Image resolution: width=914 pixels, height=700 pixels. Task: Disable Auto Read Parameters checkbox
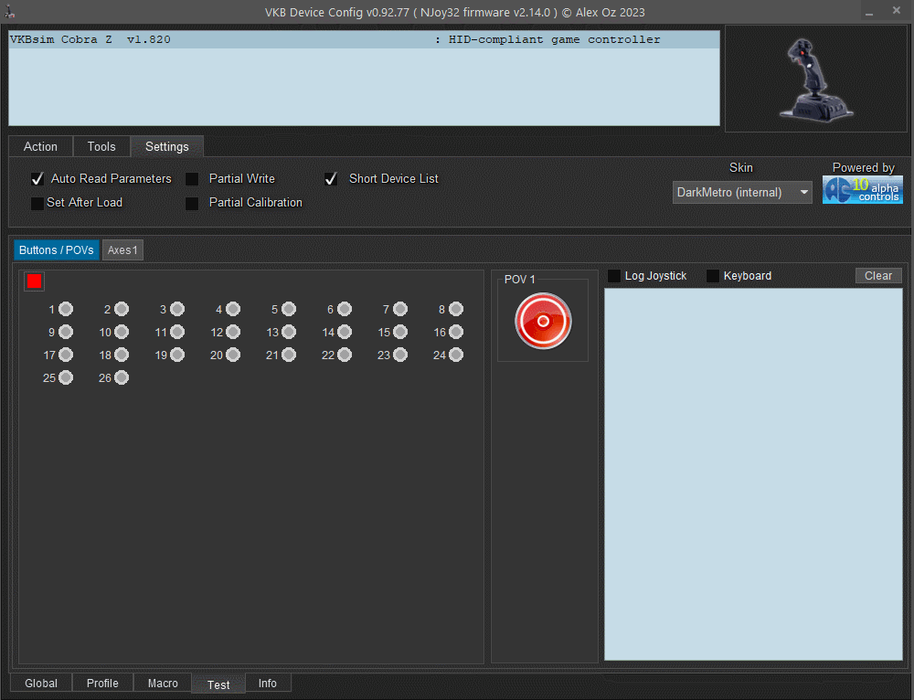(37, 179)
